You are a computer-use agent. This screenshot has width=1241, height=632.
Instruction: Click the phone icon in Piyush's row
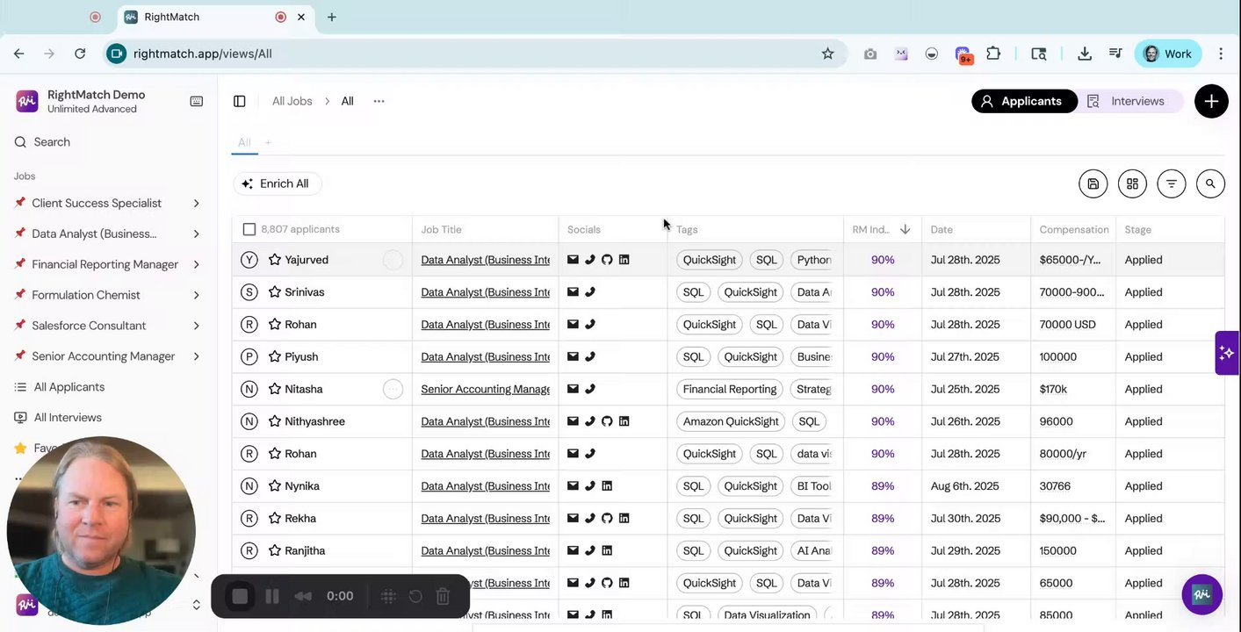point(590,356)
